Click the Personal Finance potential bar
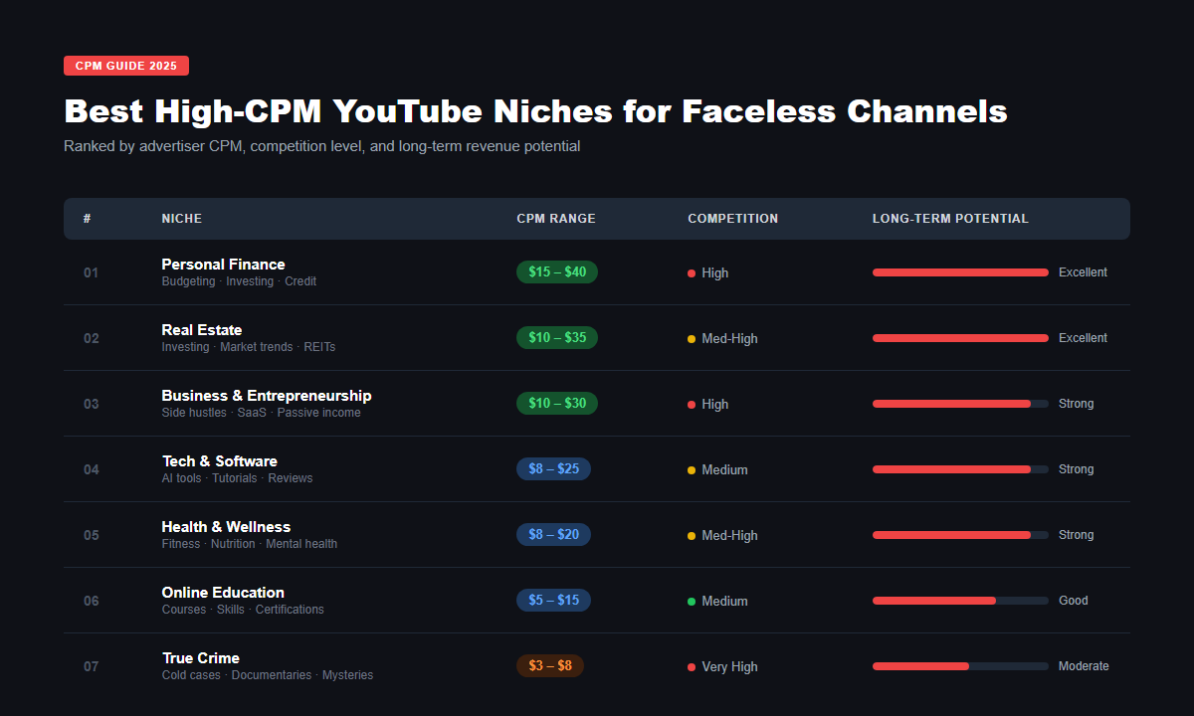 960,272
